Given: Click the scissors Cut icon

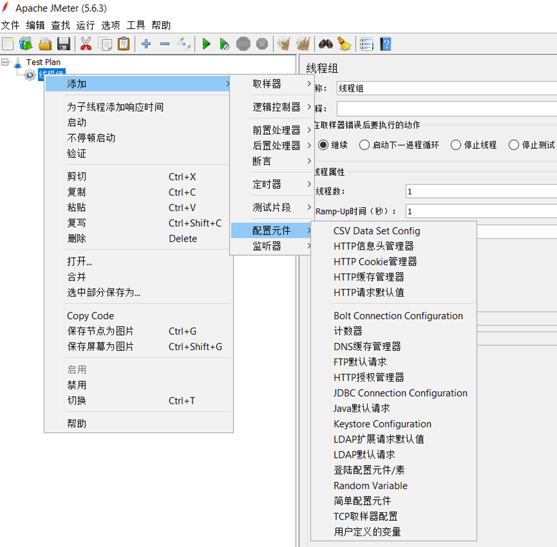Looking at the screenshot, I should [x=86, y=44].
